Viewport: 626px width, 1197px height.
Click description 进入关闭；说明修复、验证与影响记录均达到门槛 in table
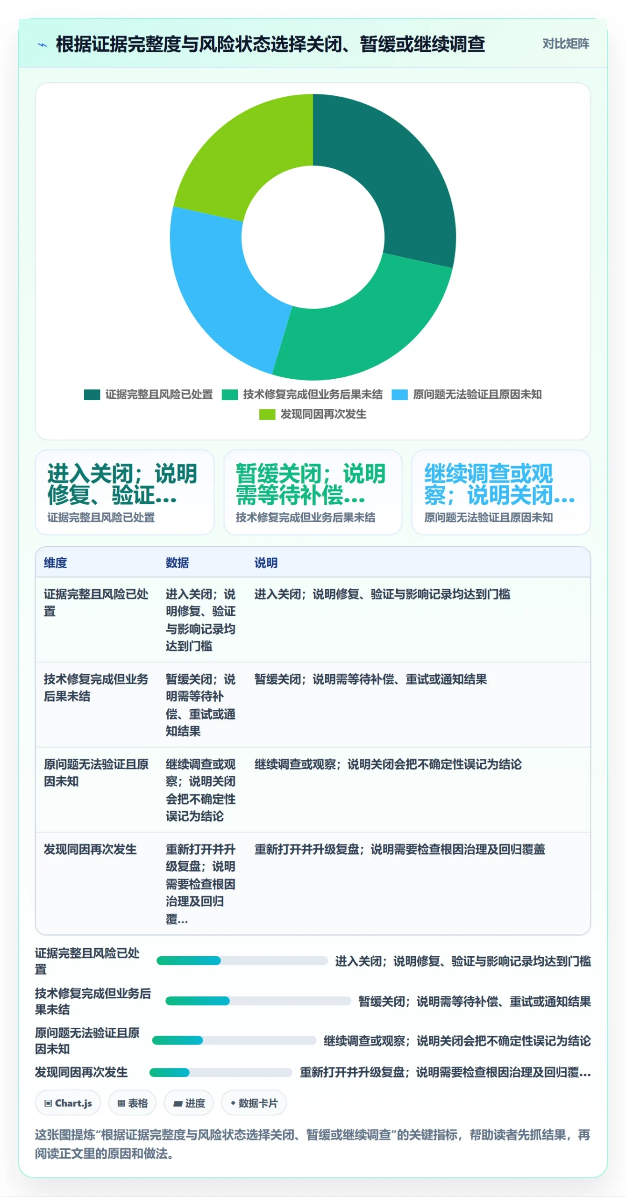382,594
